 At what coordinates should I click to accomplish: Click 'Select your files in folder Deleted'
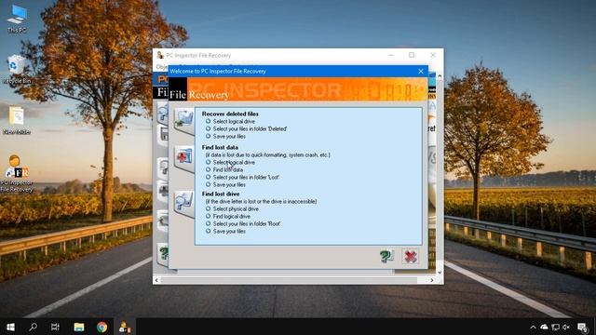(250, 128)
